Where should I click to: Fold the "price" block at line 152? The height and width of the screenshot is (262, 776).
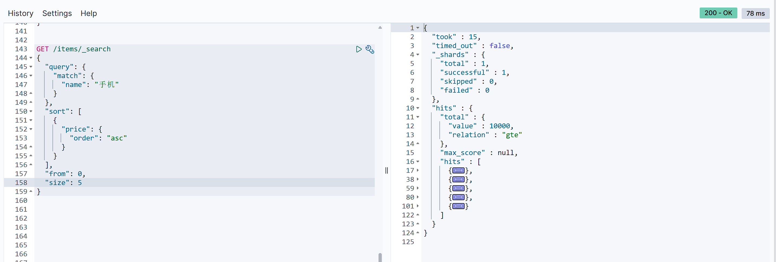[31, 129]
